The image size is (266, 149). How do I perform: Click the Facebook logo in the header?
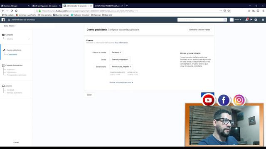[x=3, y=20]
